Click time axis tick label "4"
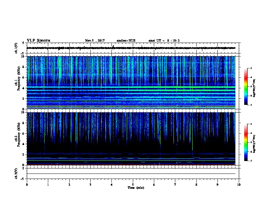Image resolution: width=269 pixels, height=207 pixels. point(112,185)
